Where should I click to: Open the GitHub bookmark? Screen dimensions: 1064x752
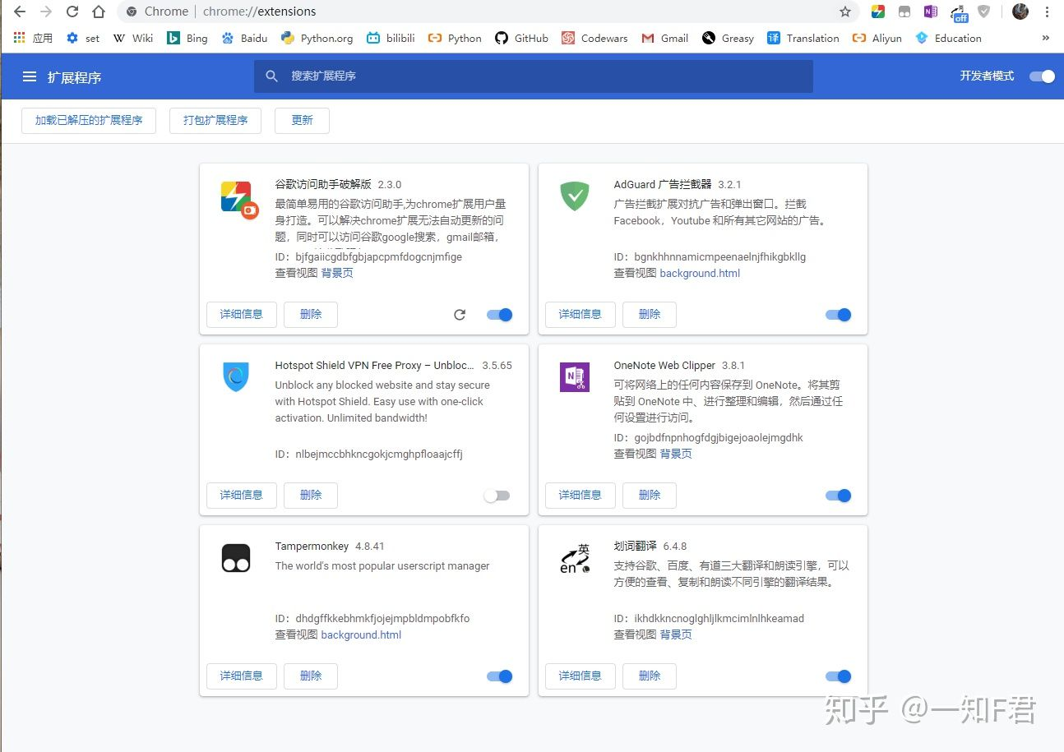(521, 38)
